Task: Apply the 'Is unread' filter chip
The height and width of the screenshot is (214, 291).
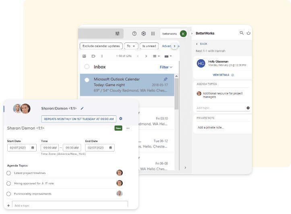Action: pos(149,46)
